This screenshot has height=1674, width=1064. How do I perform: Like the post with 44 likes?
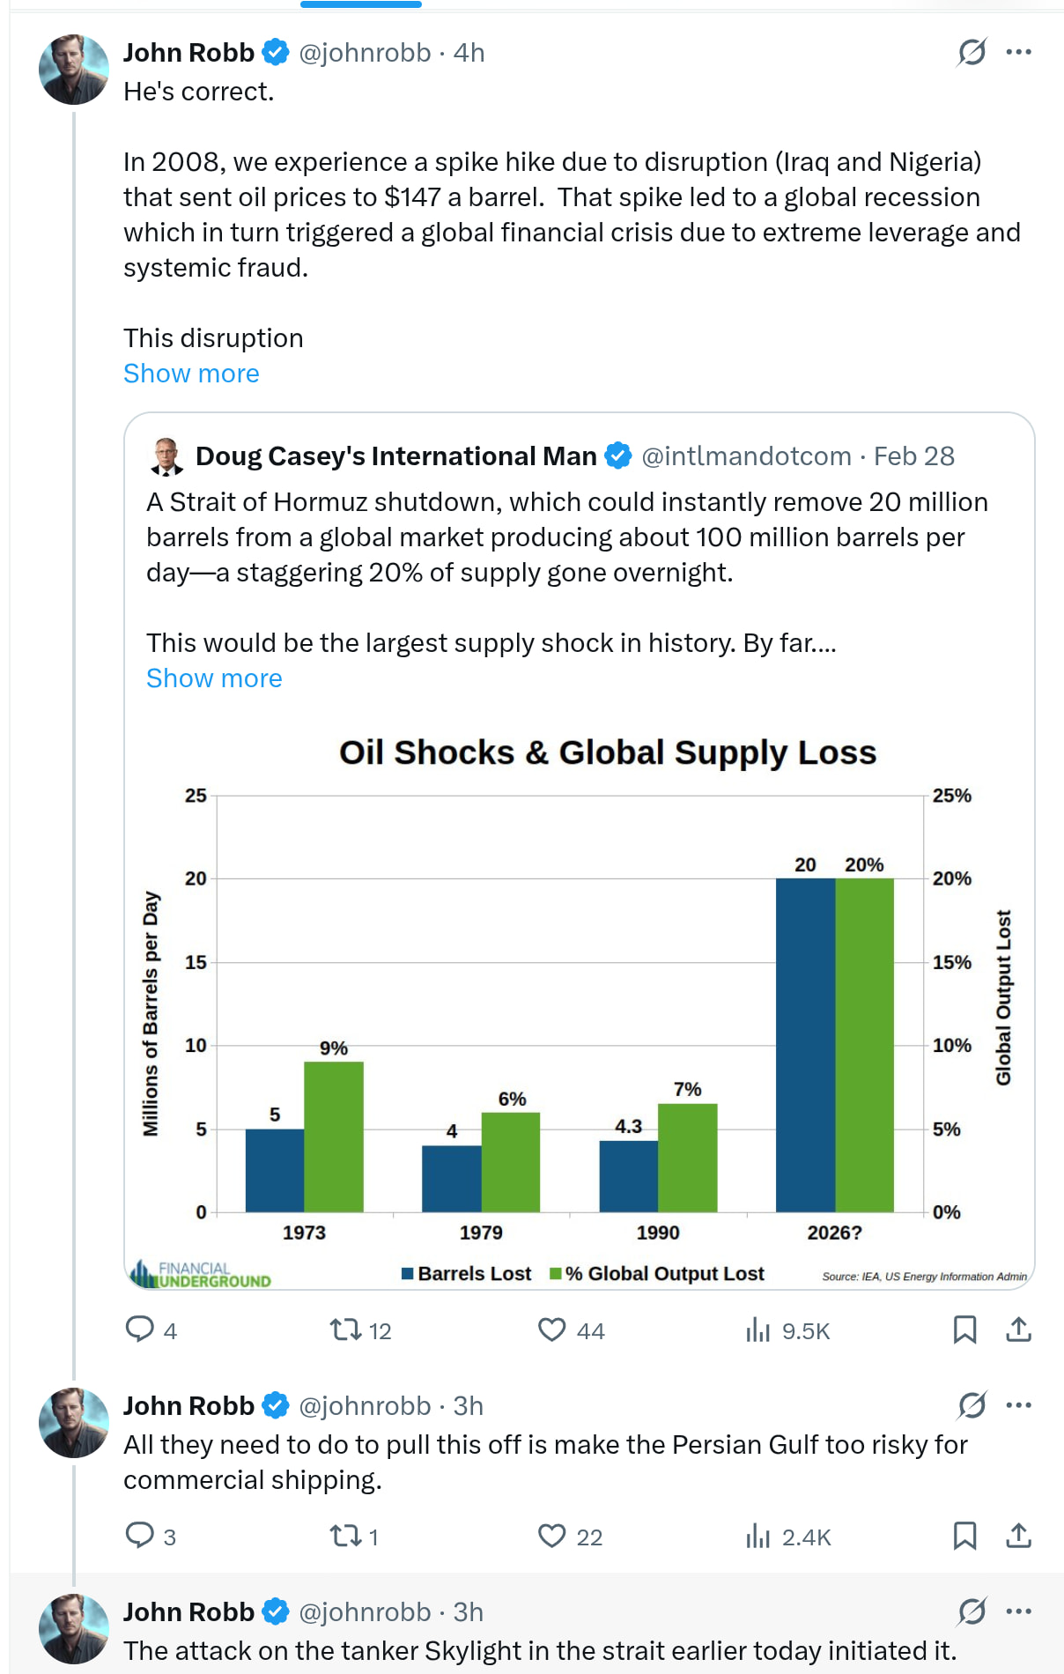tap(552, 1329)
